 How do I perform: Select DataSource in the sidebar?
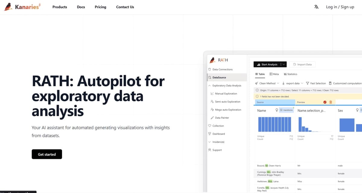point(227,78)
